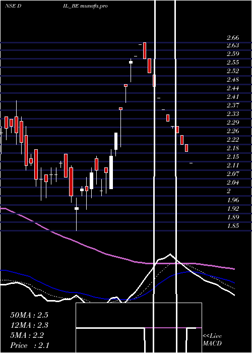Click the 2.48 price axis label
The width and height of the screenshot is (252, 353).
click(233, 80)
